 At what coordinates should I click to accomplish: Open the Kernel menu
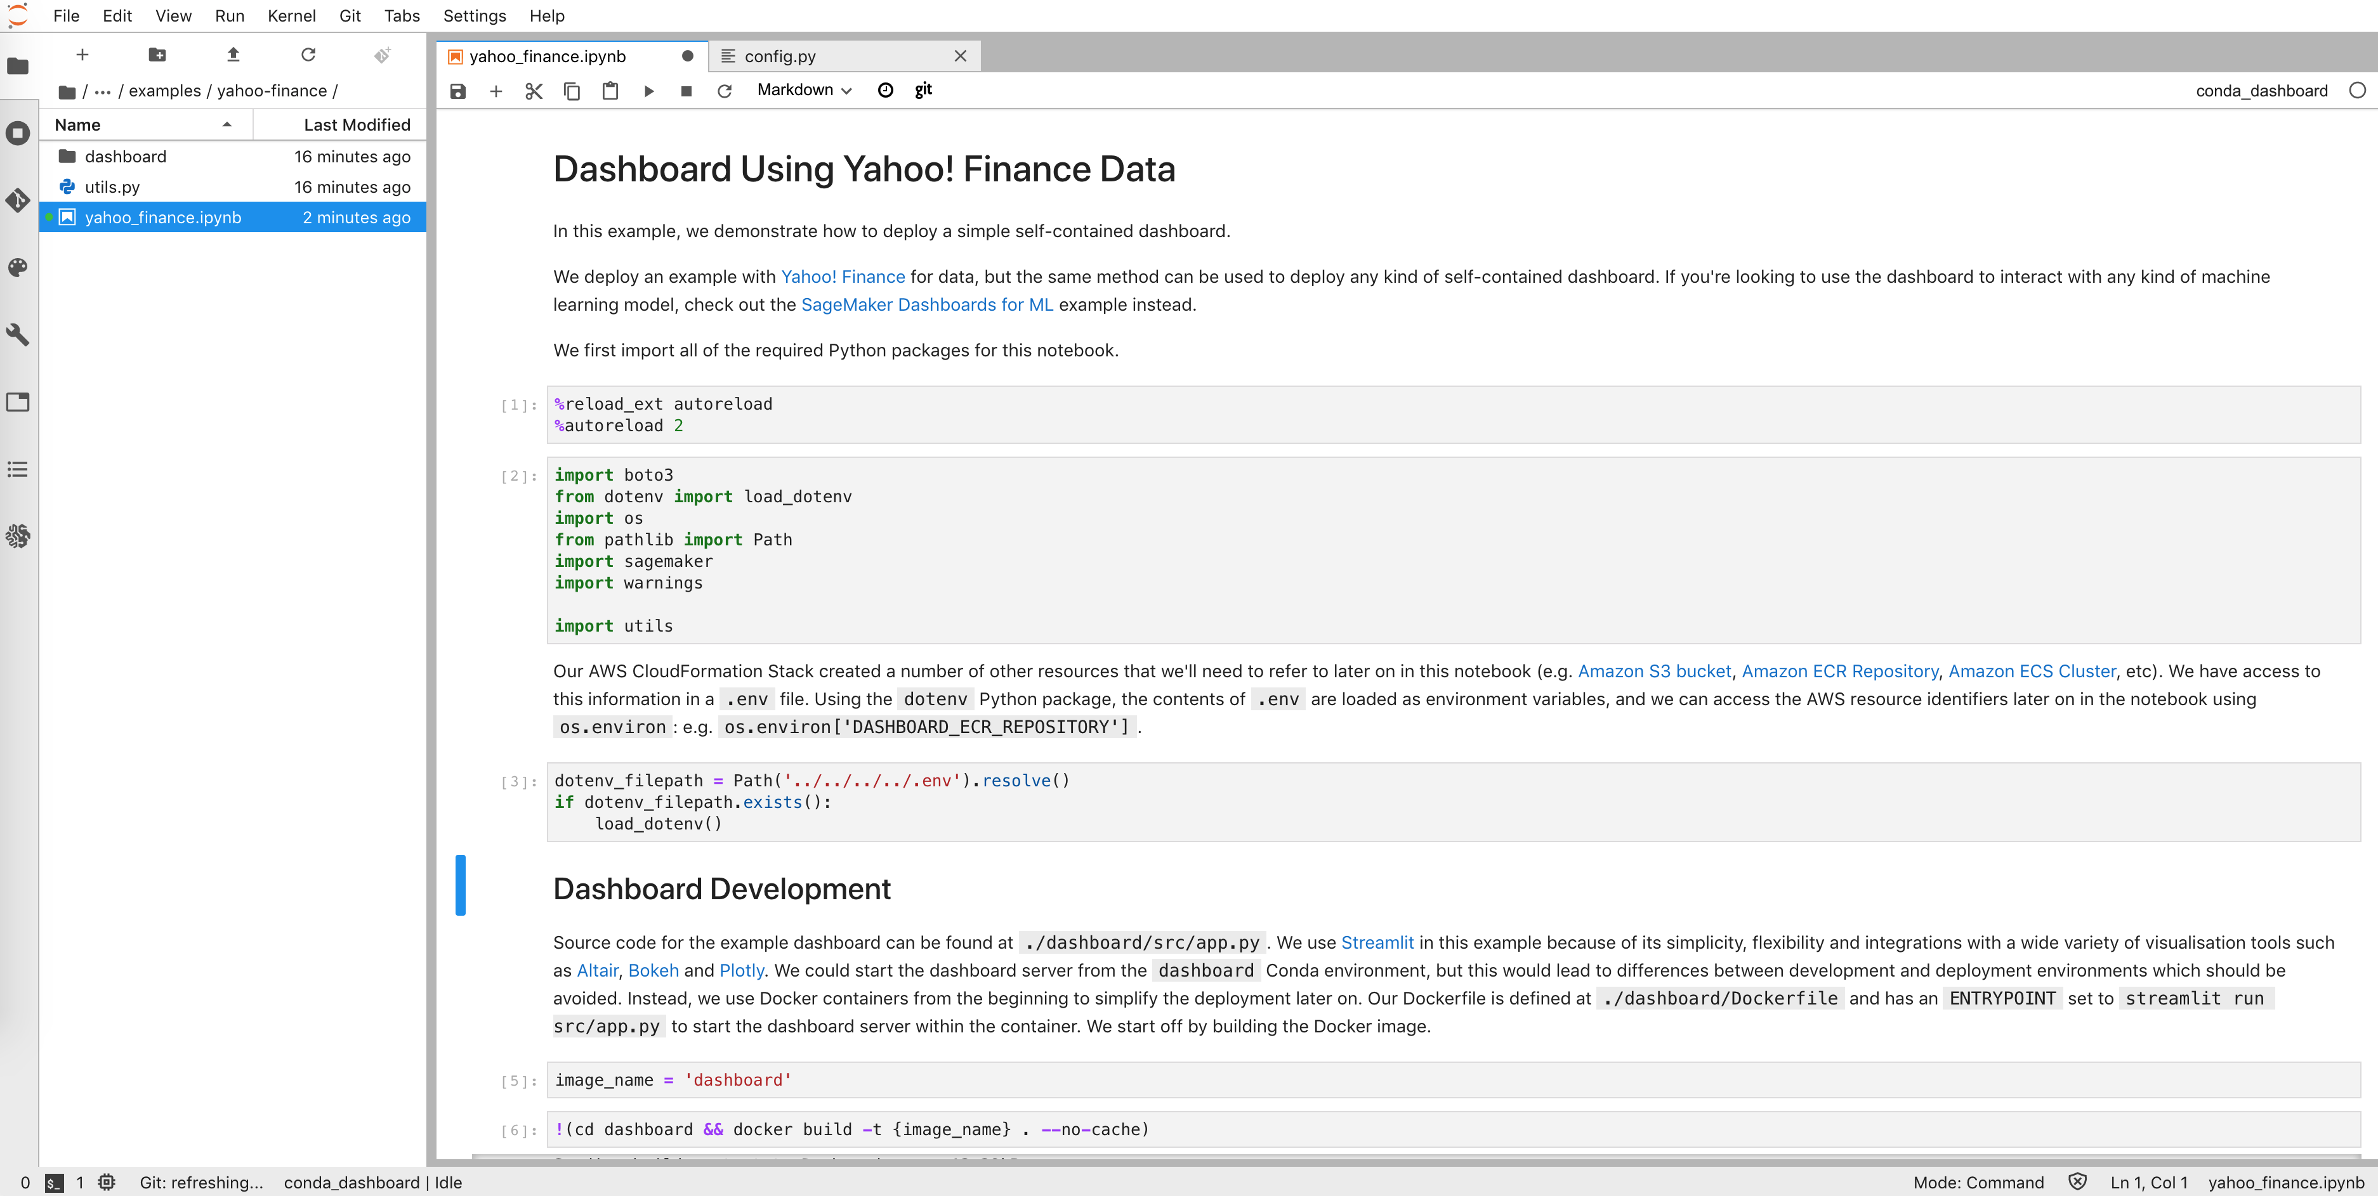point(291,16)
